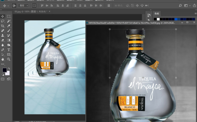Select the Move tool in the toolbox
197x122 pixels.
(x=3, y=17)
